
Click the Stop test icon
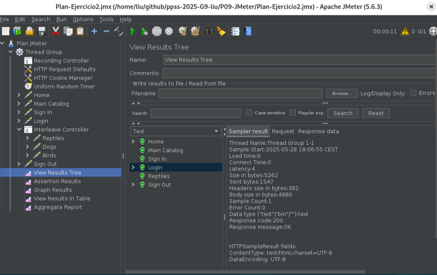[x=157, y=31]
